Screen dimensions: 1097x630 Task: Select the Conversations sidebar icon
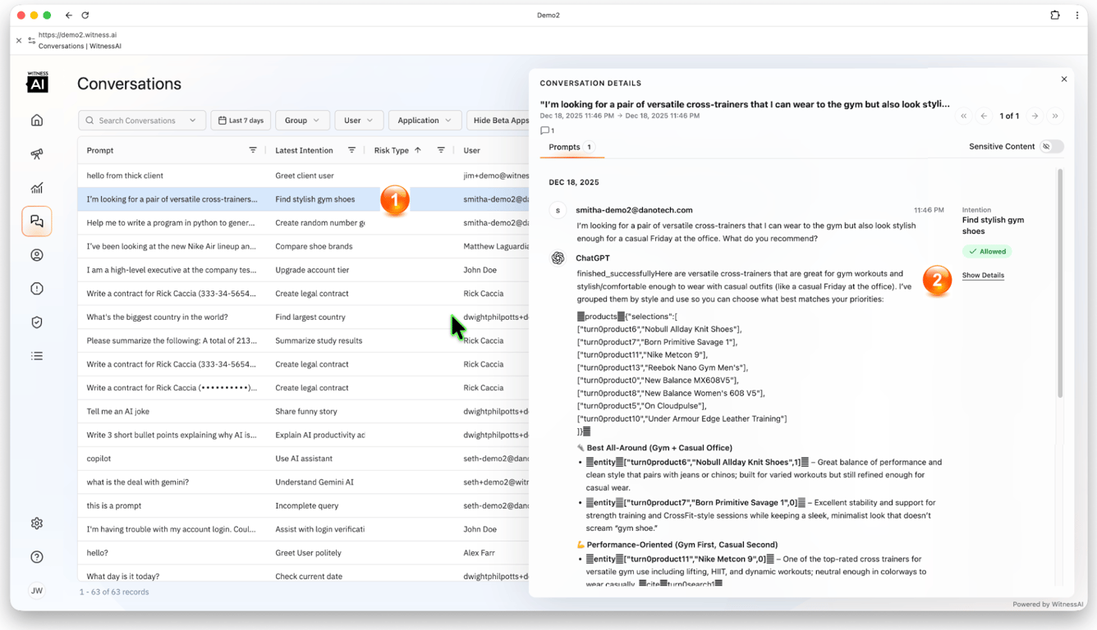pos(37,221)
